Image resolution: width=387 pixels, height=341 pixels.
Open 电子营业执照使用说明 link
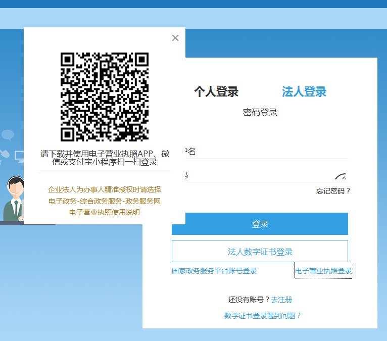click(105, 212)
